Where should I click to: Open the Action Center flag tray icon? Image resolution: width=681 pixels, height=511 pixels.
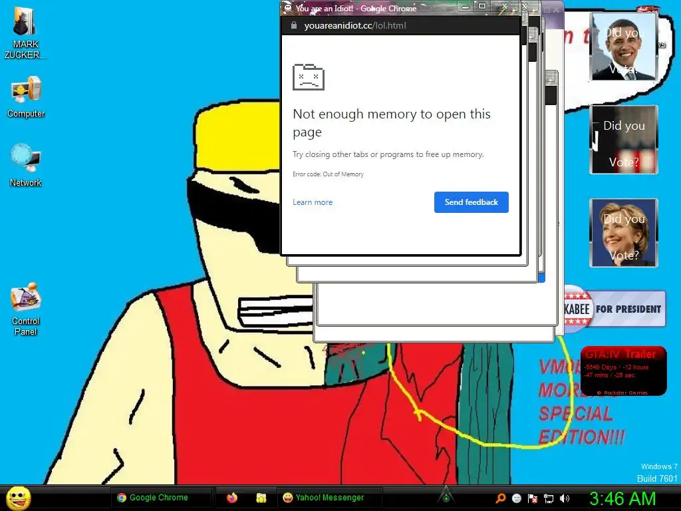[x=533, y=498]
